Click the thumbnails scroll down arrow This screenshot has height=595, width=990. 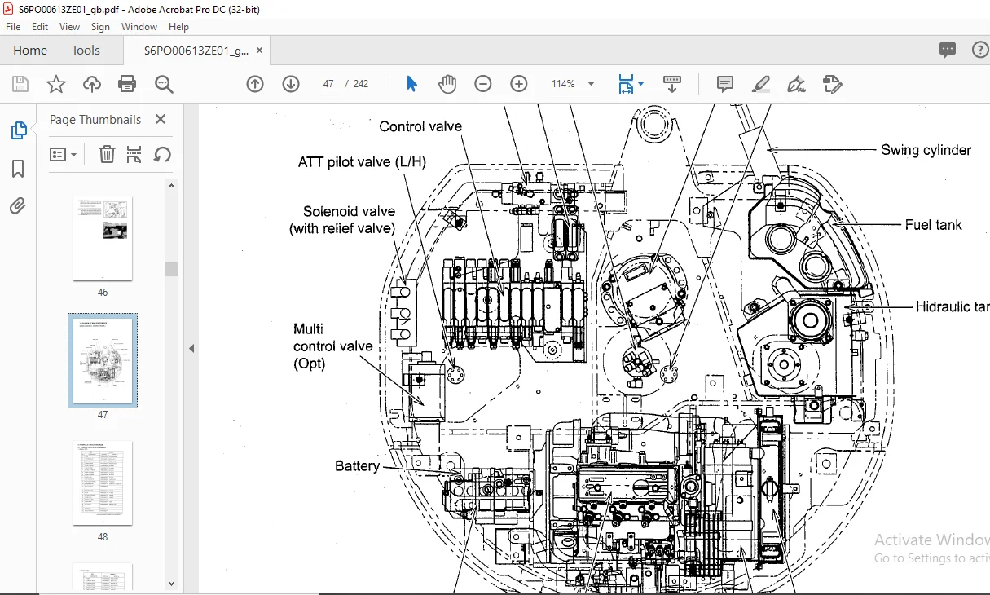point(171,583)
